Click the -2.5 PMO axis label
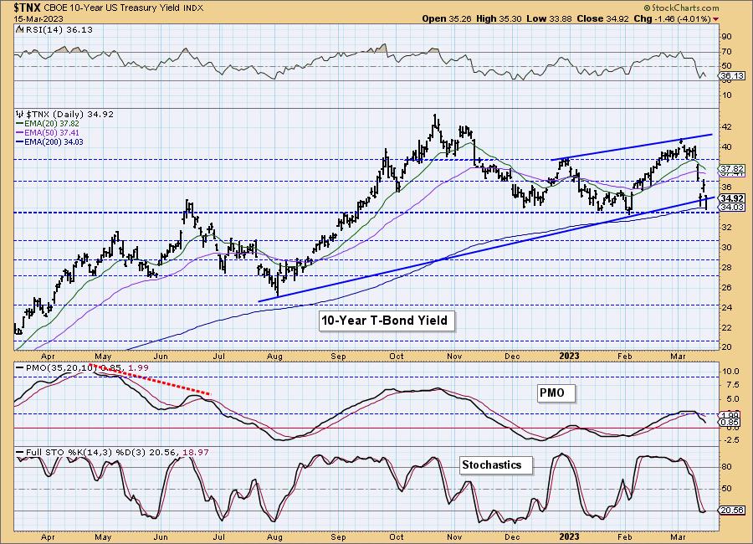 [730, 441]
